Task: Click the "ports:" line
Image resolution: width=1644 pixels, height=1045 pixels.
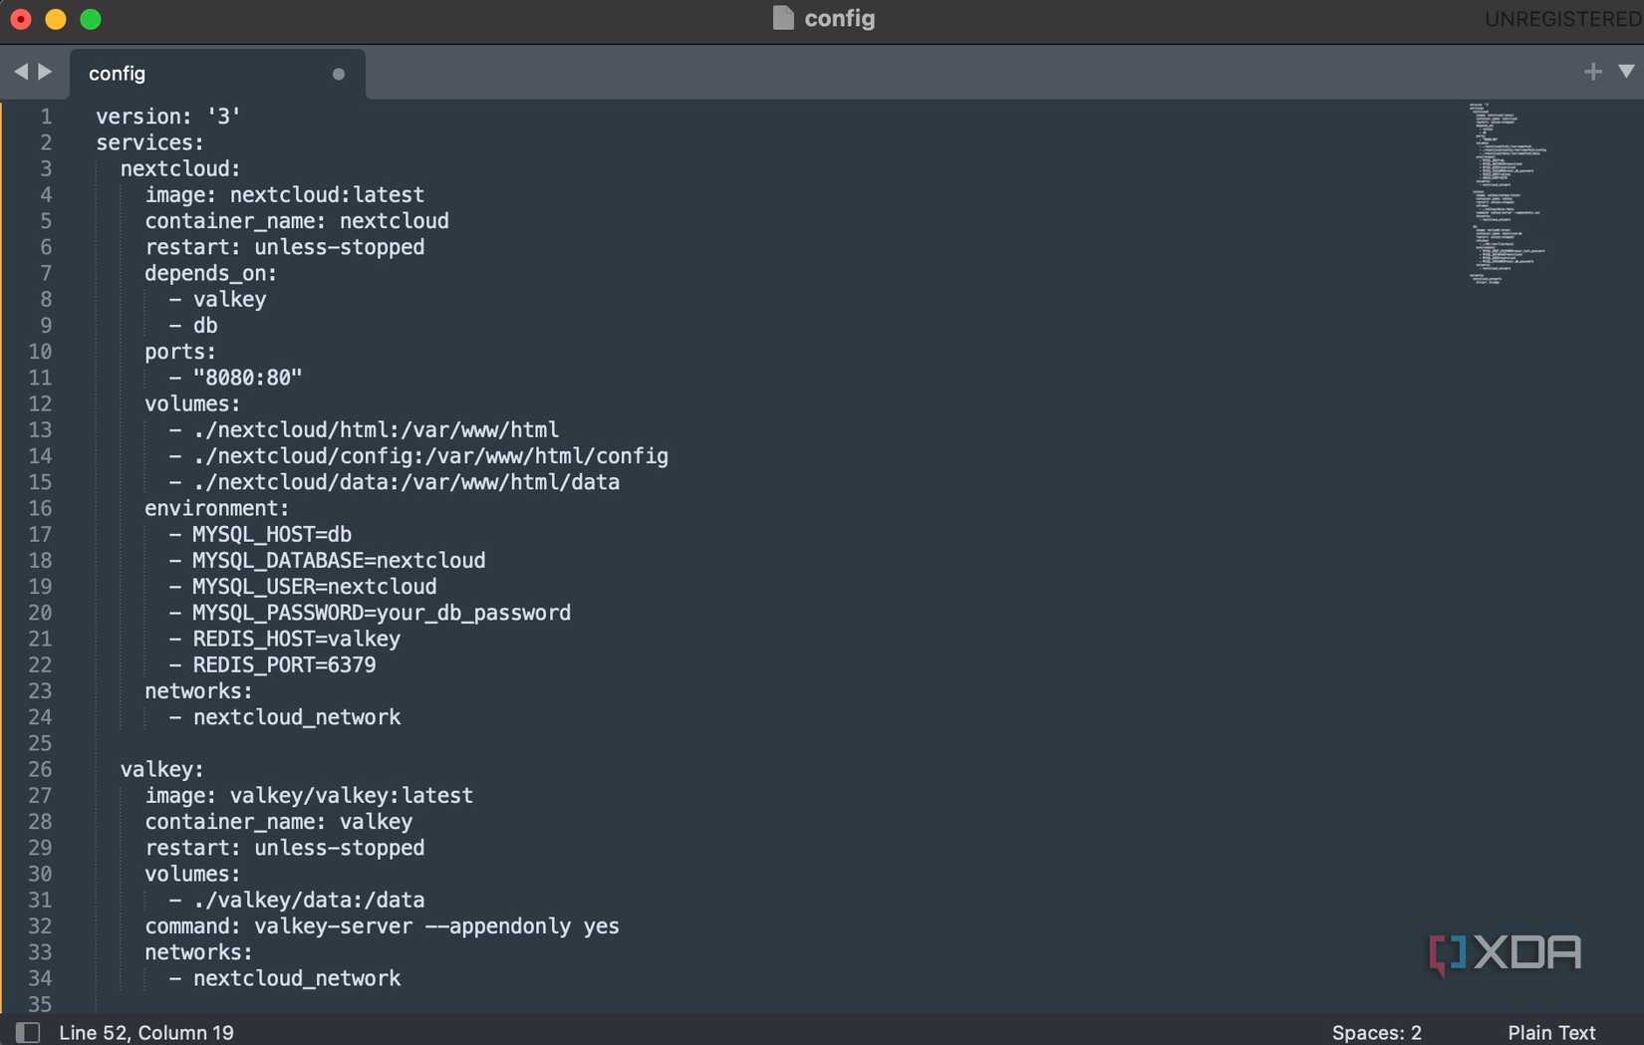Action: point(180,352)
